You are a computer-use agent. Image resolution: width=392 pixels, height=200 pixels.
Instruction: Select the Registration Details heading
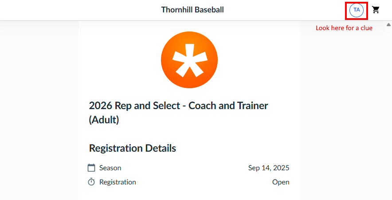[133, 148]
